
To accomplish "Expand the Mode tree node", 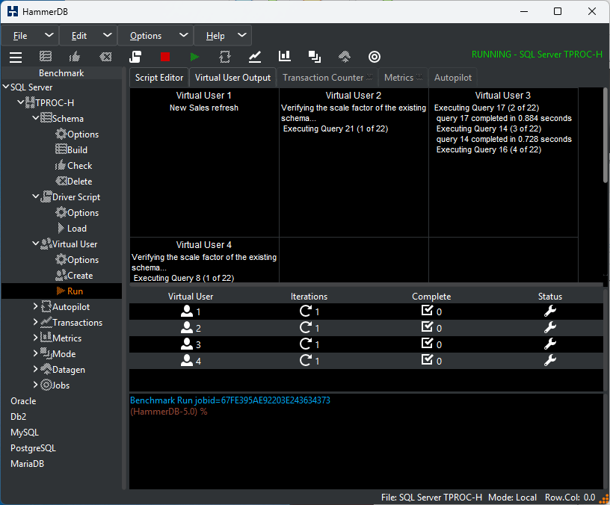I will [x=35, y=353].
